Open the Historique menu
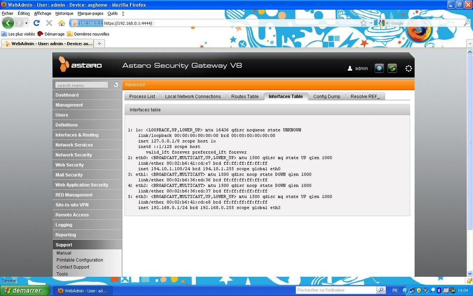 pyautogui.click(x=64, y=14)
